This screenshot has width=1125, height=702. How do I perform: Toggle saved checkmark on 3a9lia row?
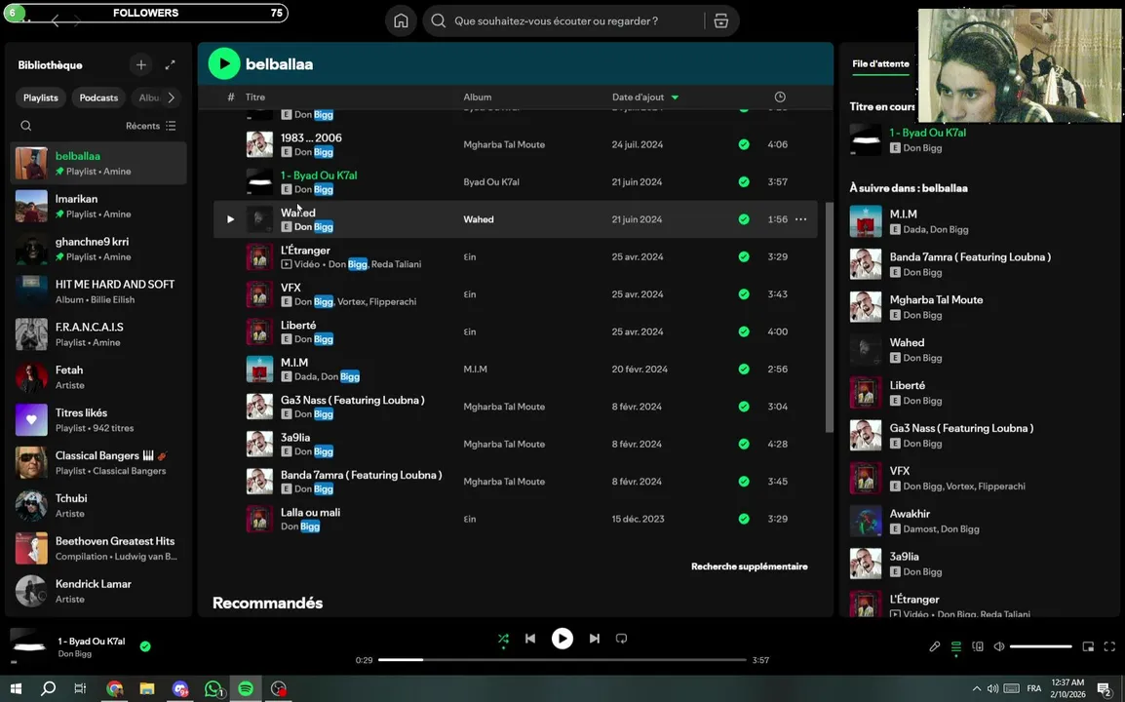pos(744,445)
